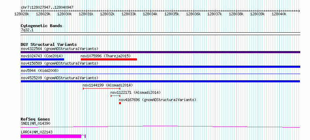Open the nsv4525209 label text
310x140 pixels.
pos(60,78)
